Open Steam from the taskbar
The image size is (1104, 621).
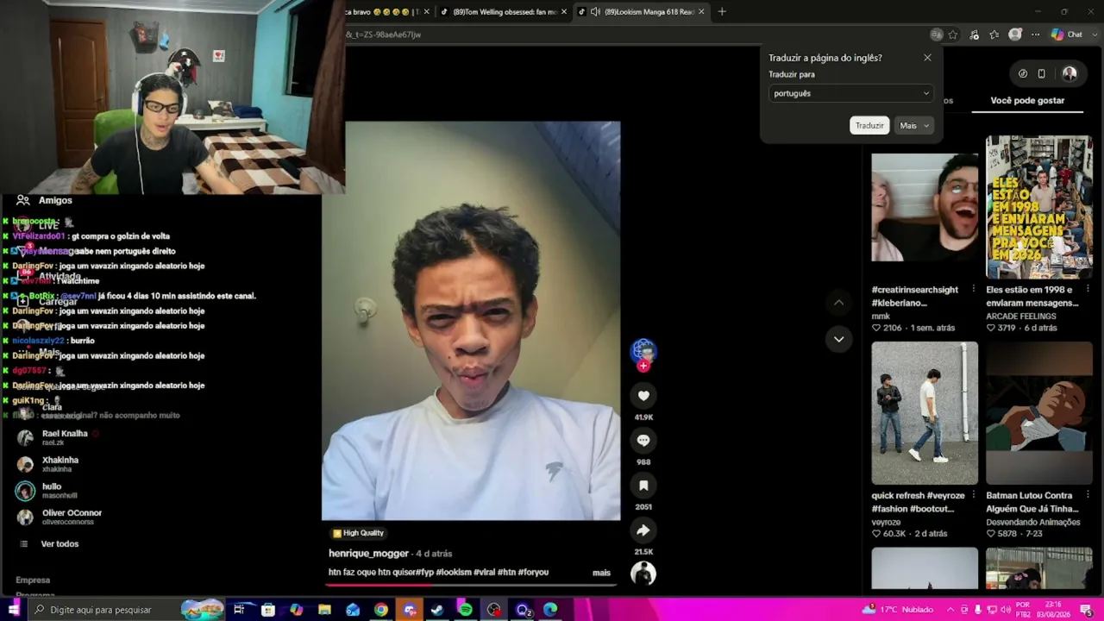437,610
